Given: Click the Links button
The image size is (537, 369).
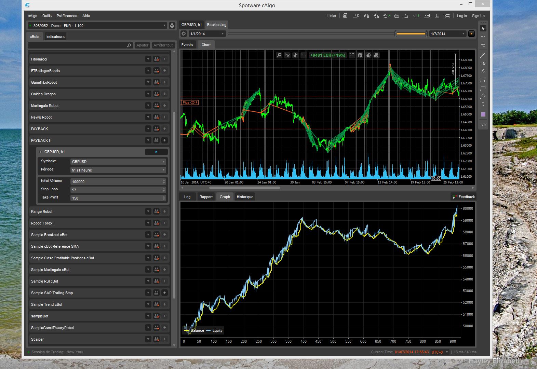Looking at the screenshot, I should tap(332, 16).
